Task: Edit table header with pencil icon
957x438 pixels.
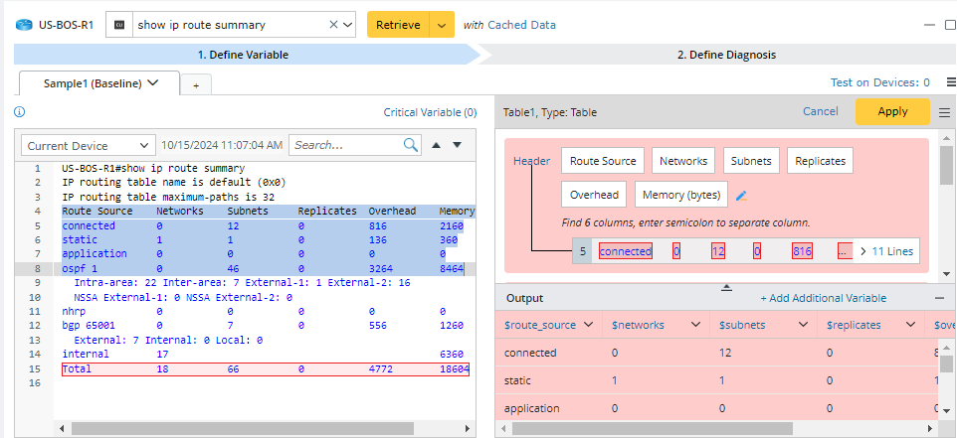Action: tap(741, 196)
